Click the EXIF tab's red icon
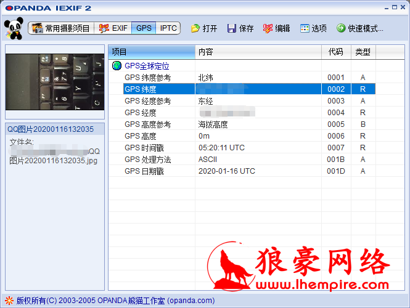 pos(104,28)
